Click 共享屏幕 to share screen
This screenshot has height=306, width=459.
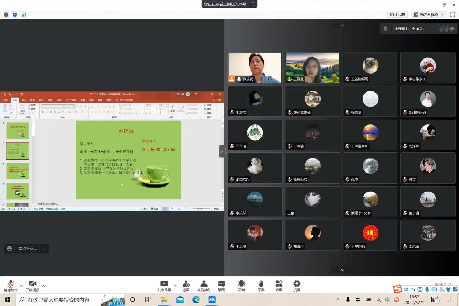[164, 286]
